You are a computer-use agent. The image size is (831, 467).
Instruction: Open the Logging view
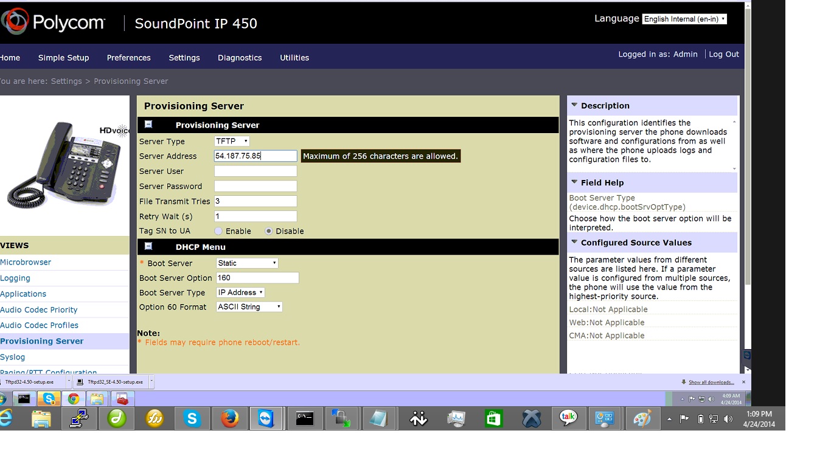click(15, 278)
